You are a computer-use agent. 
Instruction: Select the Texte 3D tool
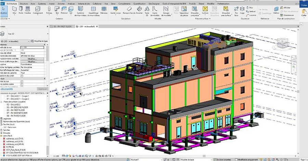(147, 11)
